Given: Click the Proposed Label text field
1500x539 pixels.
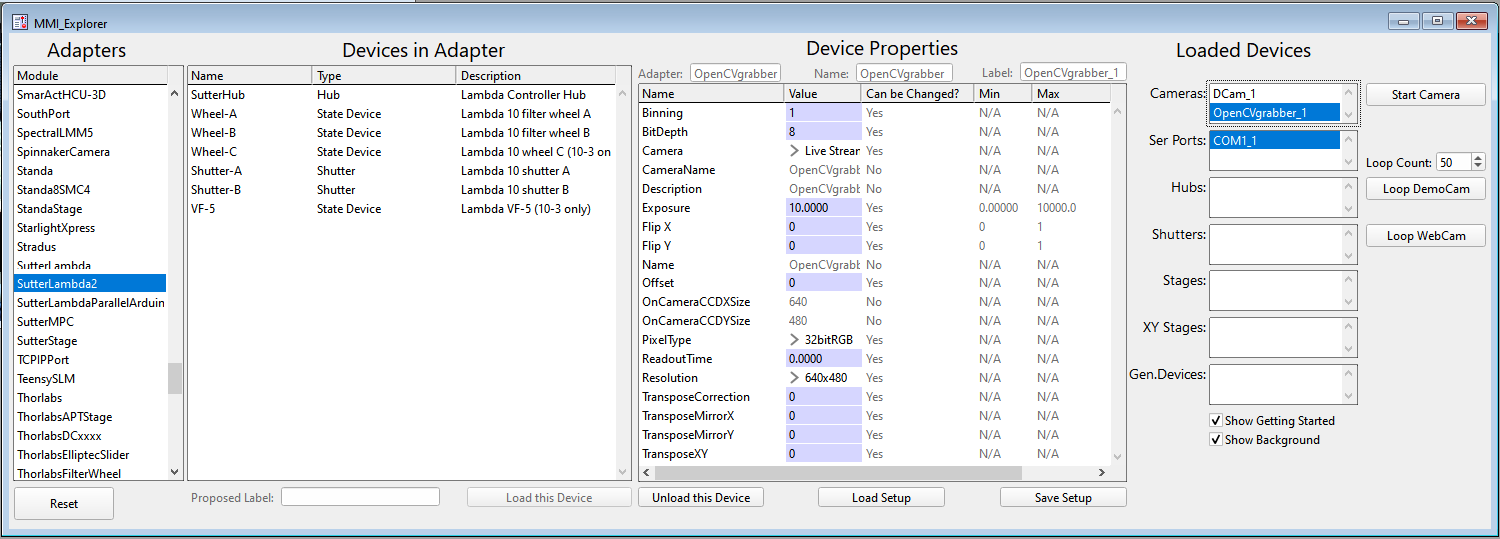Looking at the screenshot, I should tap(360, 497).
